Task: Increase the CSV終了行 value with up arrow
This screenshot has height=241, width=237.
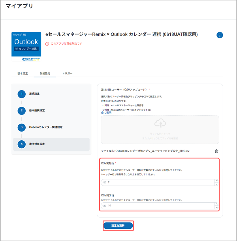Action: pos(216,204)
